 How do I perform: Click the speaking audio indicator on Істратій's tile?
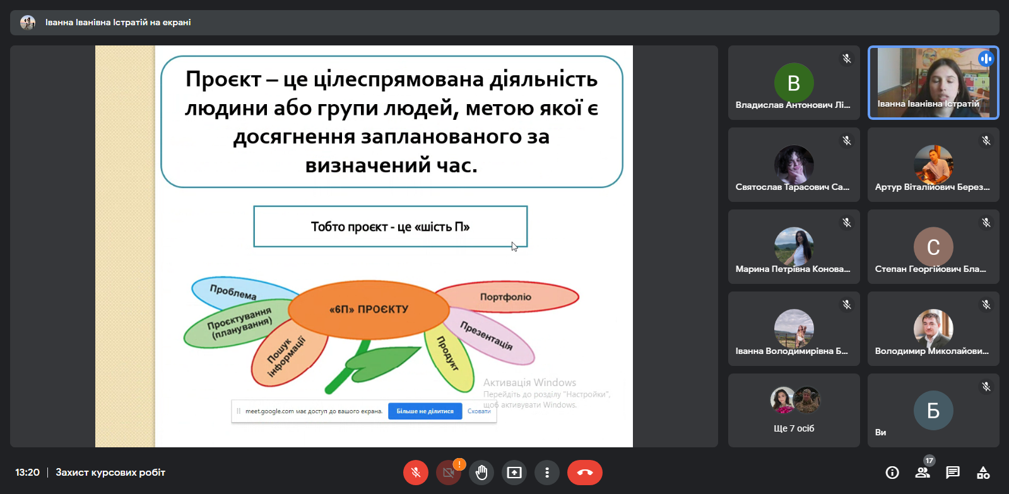pos(986,59)
